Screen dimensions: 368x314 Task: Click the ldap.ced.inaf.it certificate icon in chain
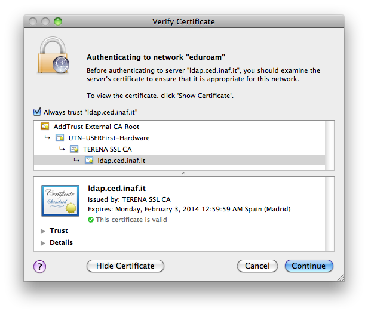[89, 161]
